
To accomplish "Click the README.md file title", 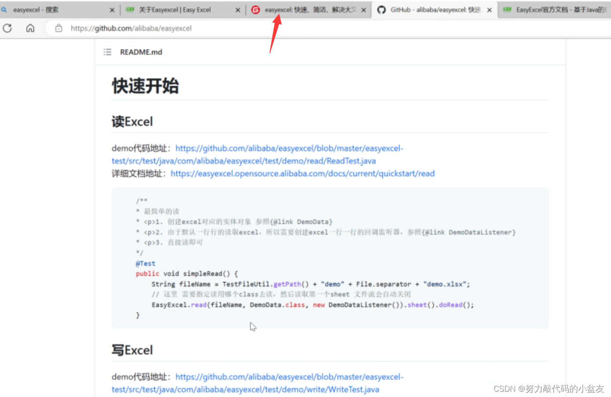I will click(141, 52).
